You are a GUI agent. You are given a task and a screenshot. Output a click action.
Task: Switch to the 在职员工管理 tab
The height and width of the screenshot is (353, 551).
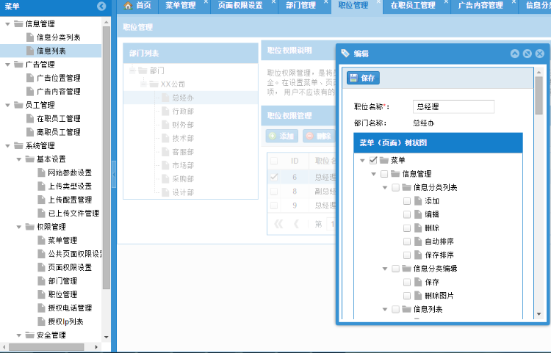click(x=413, y=6)
